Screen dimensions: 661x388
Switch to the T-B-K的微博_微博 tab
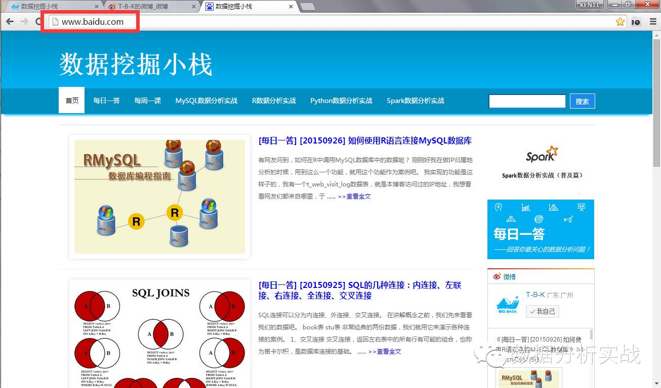click(151, 7)
